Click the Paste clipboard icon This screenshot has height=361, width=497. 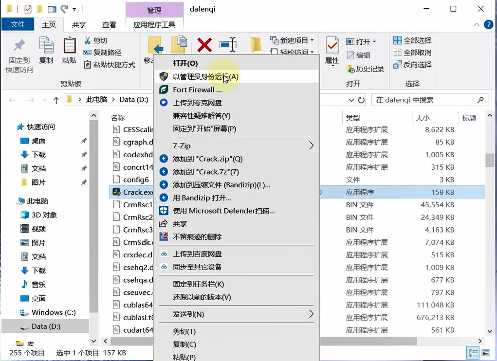(x=70, y=45)
